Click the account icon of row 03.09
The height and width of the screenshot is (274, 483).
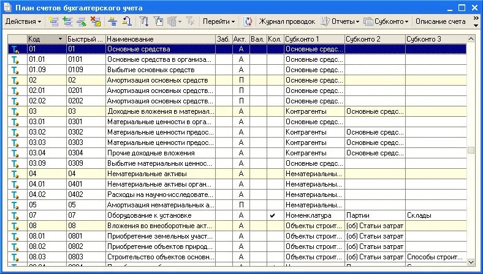(15, 163)
